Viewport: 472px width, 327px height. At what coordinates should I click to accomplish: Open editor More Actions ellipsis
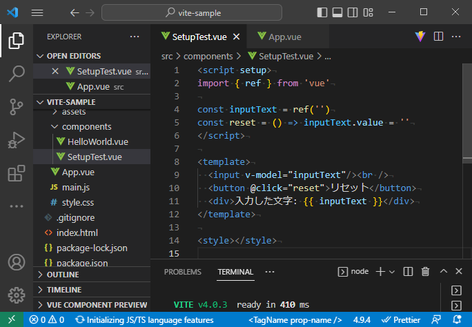pyautogui.click(x=456, y=37)
